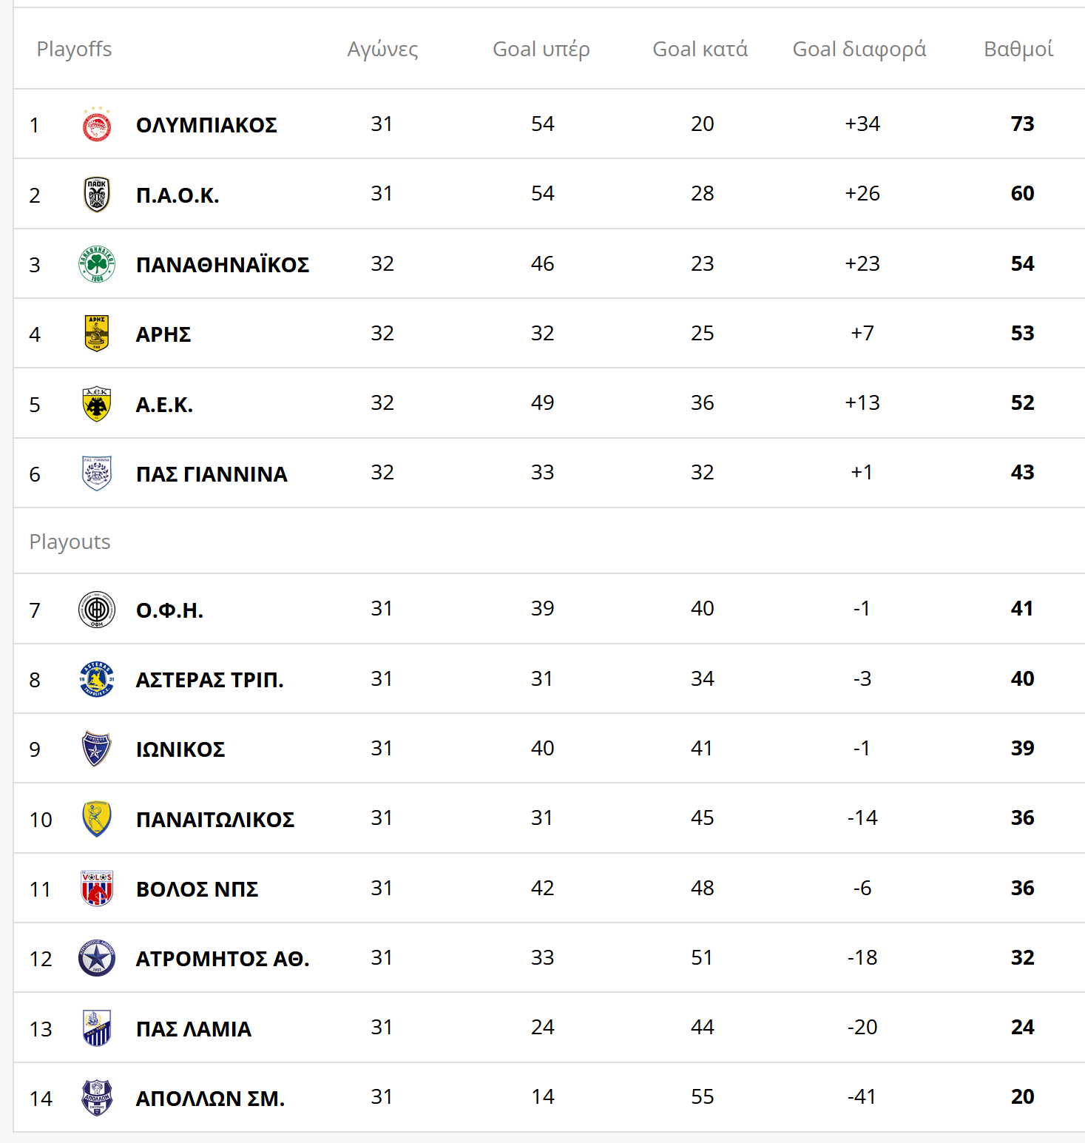1085x1143 pixels.
Task: Click the Asteras Tripolis crest
Action: coord(97,679)
